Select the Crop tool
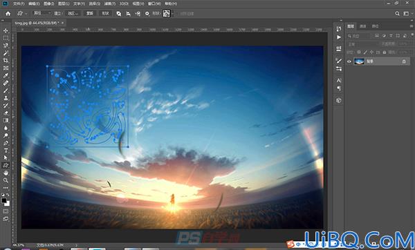 6,61
